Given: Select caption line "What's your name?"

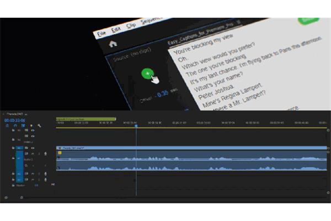Looking at the screenshot, I should (x=218, y=82).
